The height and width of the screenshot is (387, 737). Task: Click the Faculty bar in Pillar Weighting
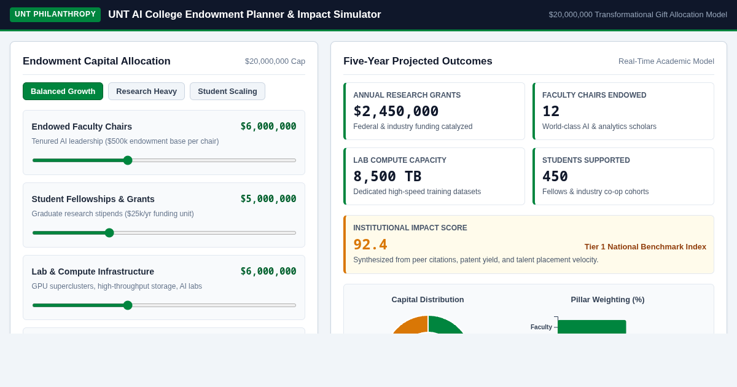point(592,327)
